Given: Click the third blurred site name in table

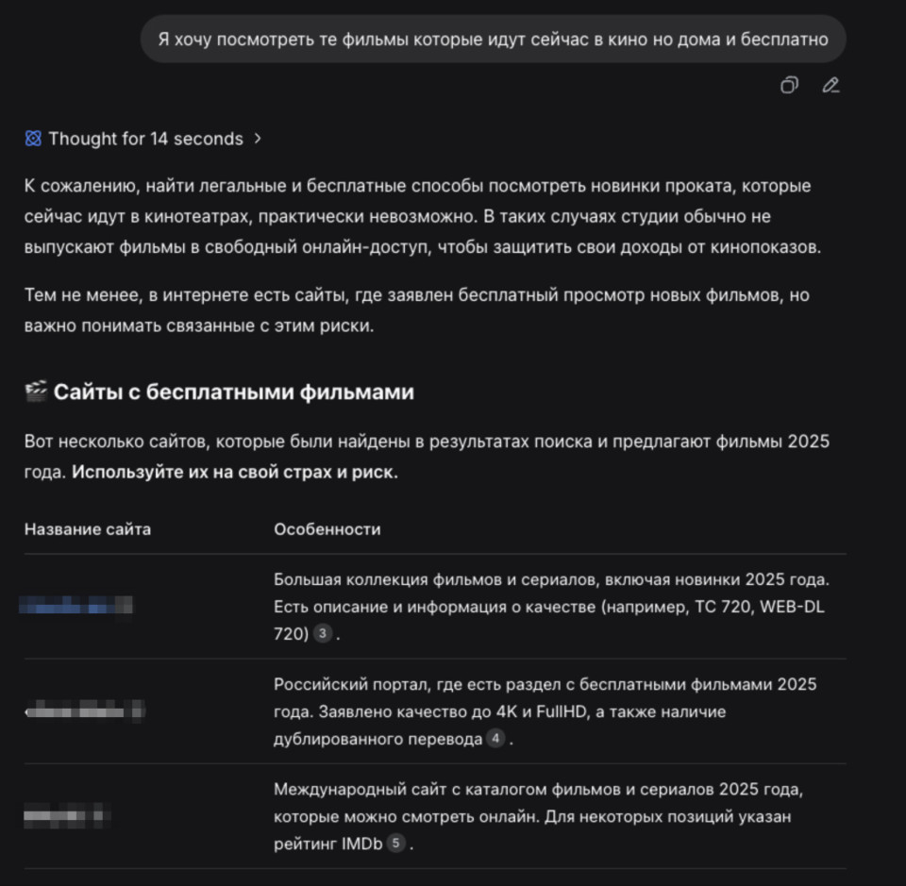Looking at the screenshot, I should tap(68, 815).
